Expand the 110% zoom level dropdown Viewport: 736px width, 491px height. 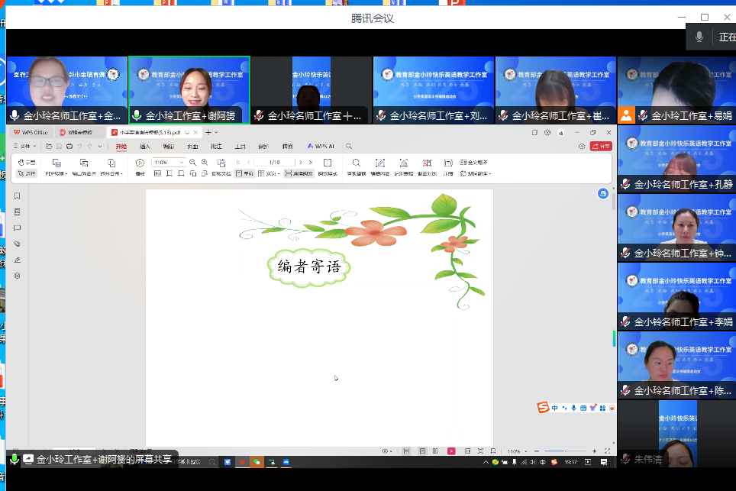[x=181, y=163]
